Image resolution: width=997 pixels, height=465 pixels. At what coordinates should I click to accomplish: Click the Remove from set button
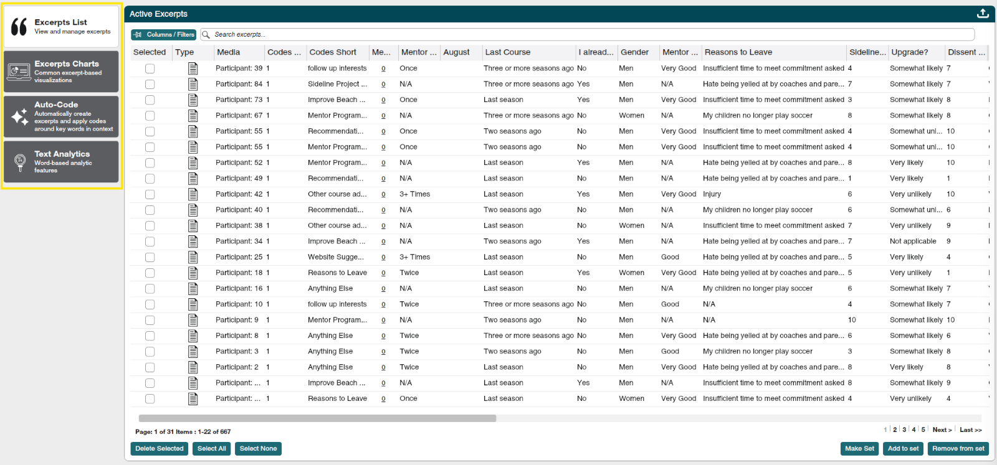tap(958, 449)
